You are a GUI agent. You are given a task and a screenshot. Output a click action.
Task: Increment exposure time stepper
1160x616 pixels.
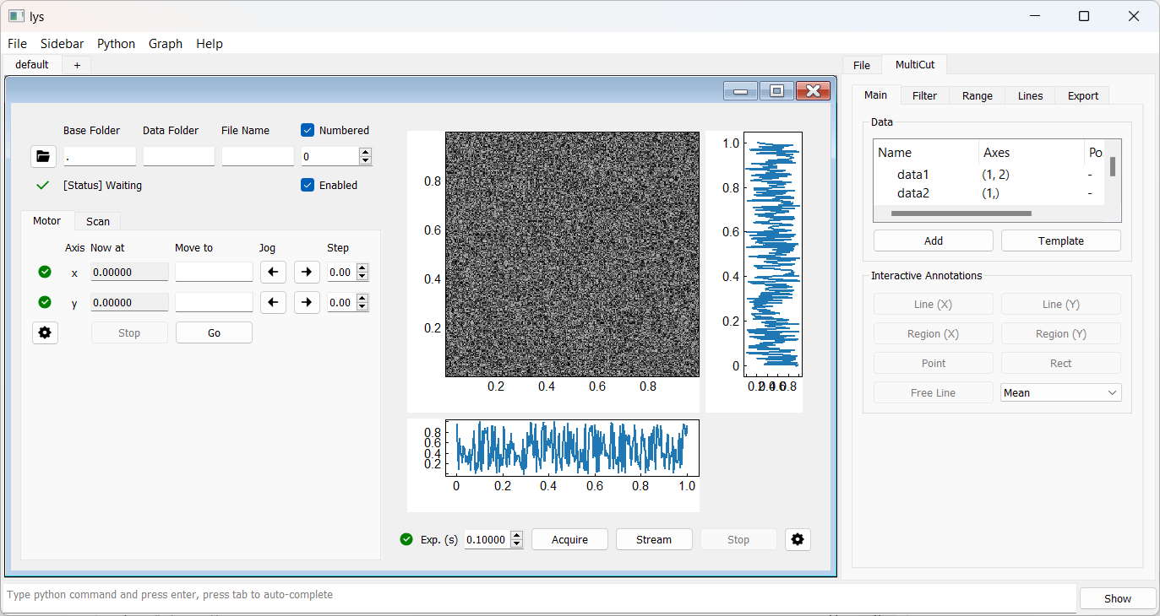(x=516, y=536)
